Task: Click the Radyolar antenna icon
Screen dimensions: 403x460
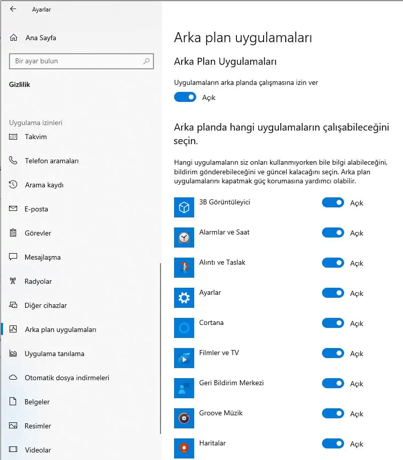Action: click(x=14, y=281)
